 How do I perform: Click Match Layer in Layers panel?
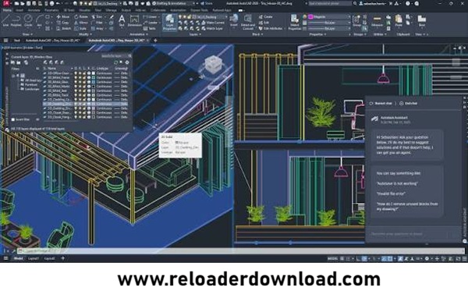click(211, 28)
